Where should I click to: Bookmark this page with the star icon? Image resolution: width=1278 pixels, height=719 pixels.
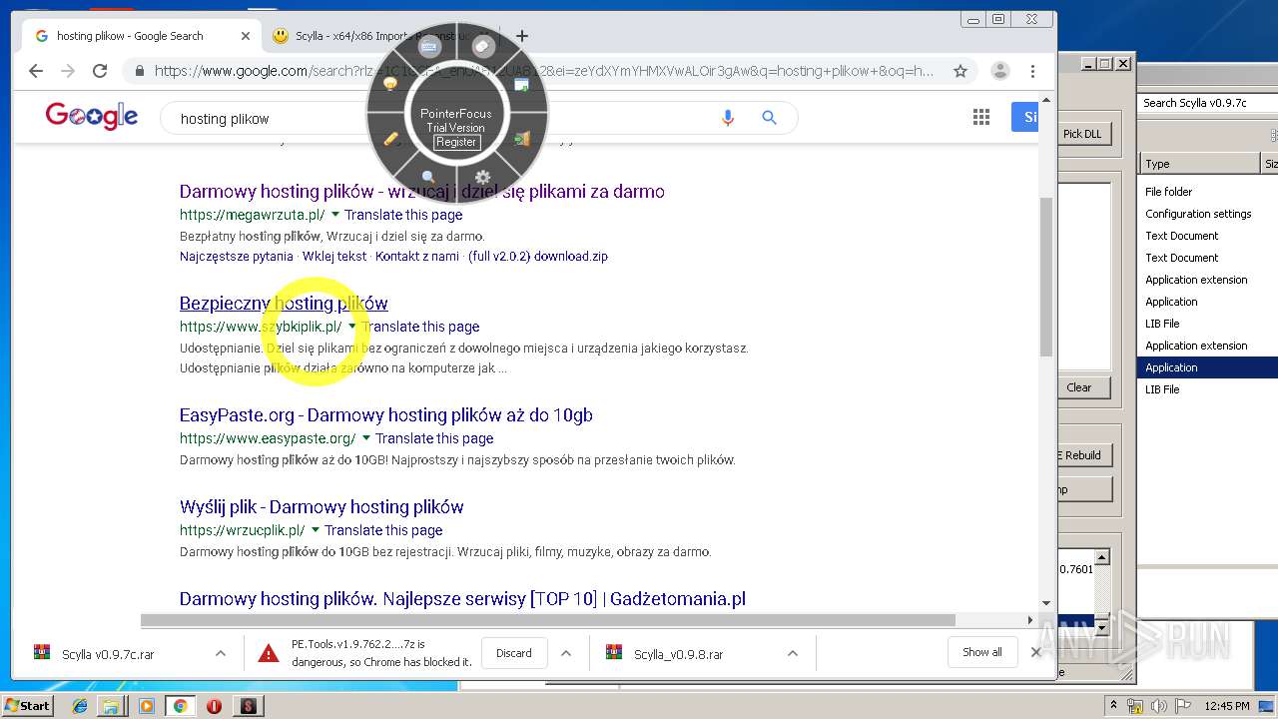[960, 71]
